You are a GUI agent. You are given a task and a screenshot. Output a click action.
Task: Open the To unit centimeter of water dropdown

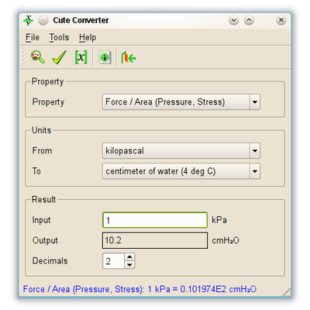click(181, 171)
